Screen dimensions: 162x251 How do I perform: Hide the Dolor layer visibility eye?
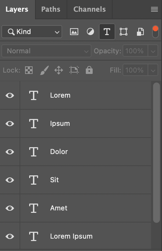pyautogui.click(x=10, y=152)
